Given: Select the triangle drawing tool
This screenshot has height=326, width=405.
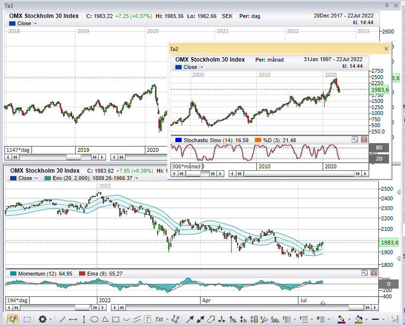Looking at the screenshot, I should tap(105, 320).
